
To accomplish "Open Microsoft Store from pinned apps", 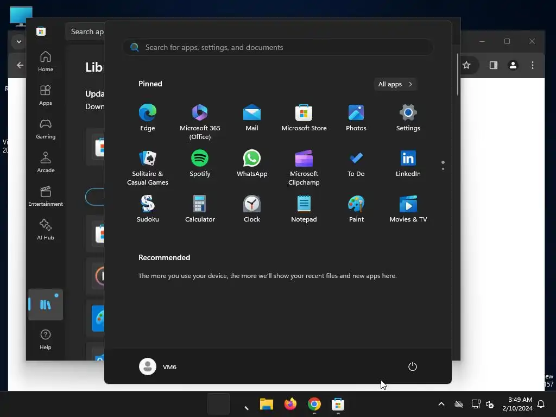I will click(304, 118).
